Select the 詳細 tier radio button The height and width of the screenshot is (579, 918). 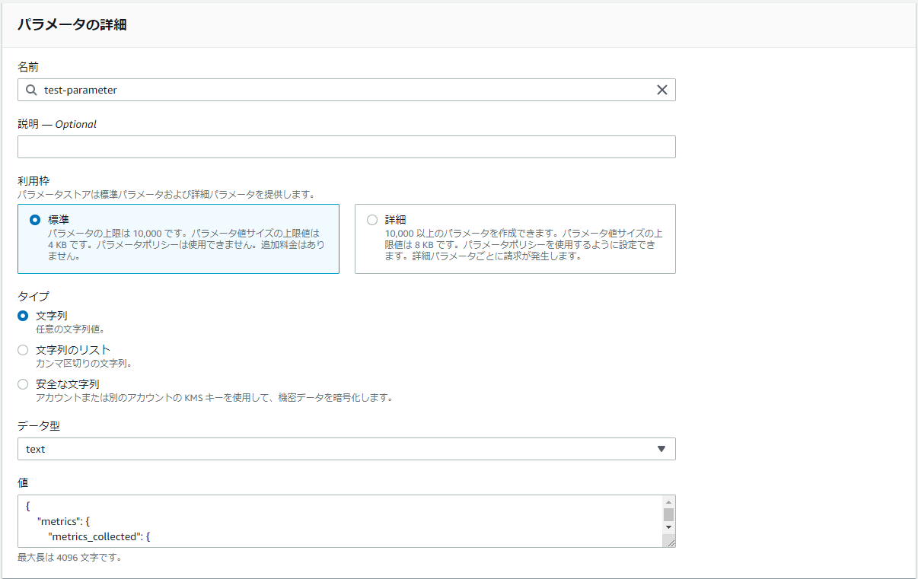372,220
